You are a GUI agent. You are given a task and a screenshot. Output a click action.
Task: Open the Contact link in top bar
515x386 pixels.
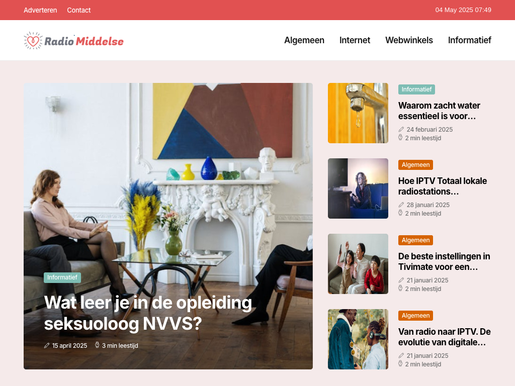pyautogui.click(x=79, y=10)
